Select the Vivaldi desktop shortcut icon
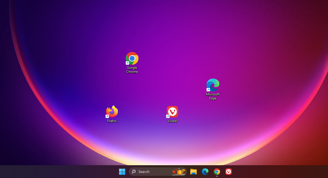Screen dimensions: 328x178 [x=172, y=112]
